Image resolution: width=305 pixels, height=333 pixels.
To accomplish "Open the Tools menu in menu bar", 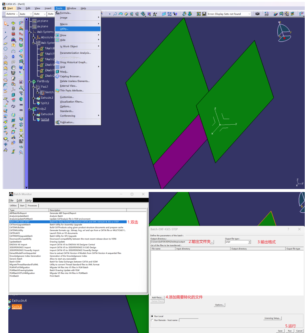I will 59,8.
